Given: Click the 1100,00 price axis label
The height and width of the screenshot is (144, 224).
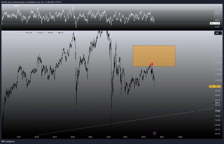Looking at the screenshot, I should click(x=217, y=74).
